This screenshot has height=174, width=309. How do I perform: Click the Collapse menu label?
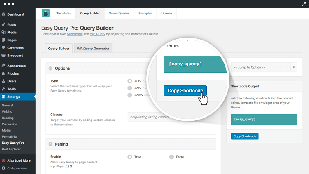click(18, 168)
